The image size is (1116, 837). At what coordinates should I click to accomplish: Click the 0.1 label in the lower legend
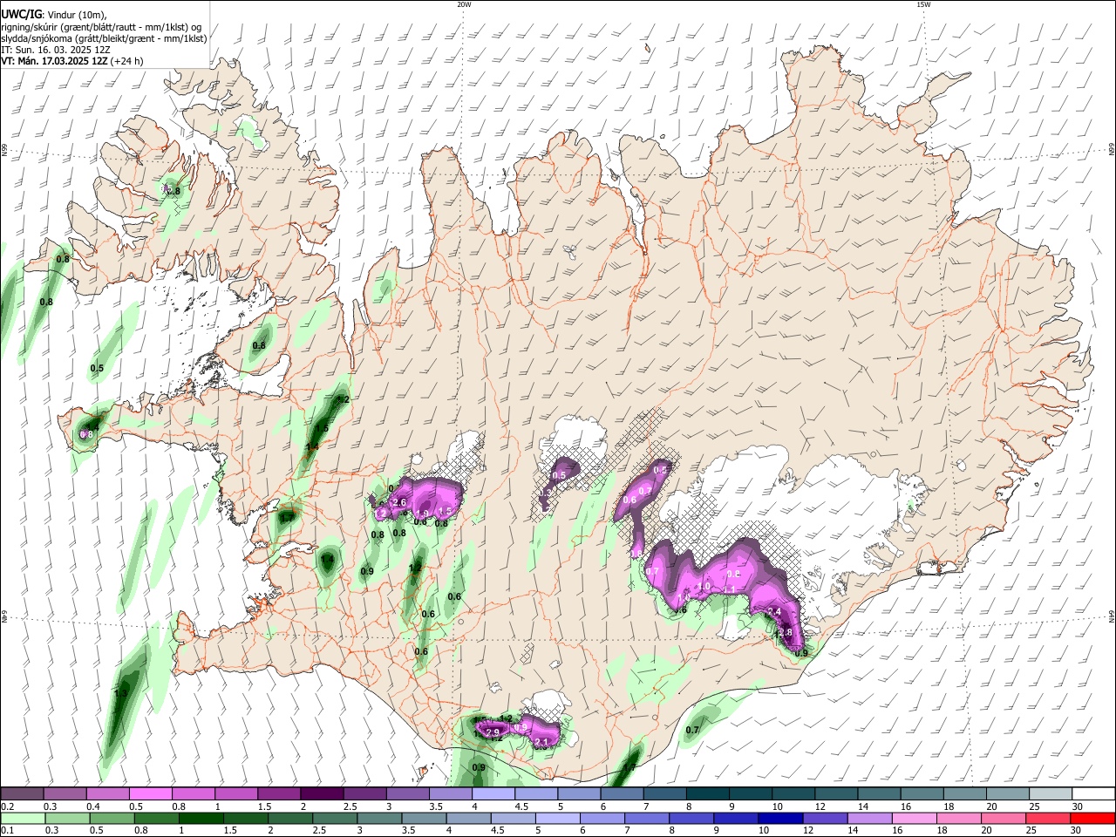[x=7, y=831]
